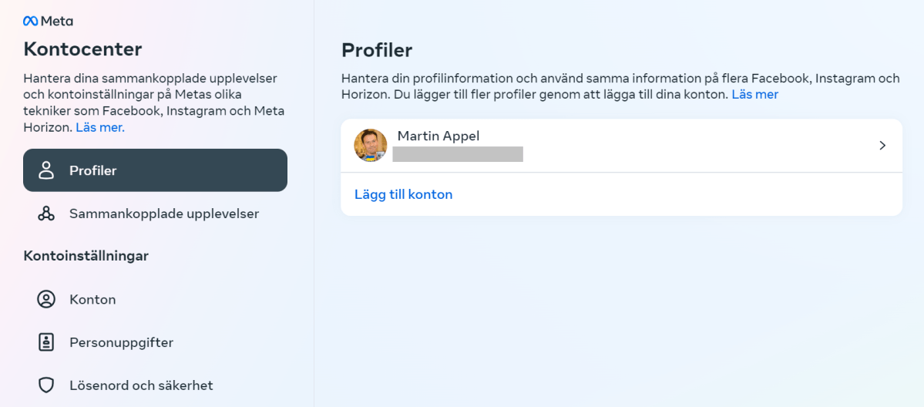Open the Sammankopplade upplevelser connected-circles icon
This screenshot has width=924, height=407.
[x=46, y=214]
